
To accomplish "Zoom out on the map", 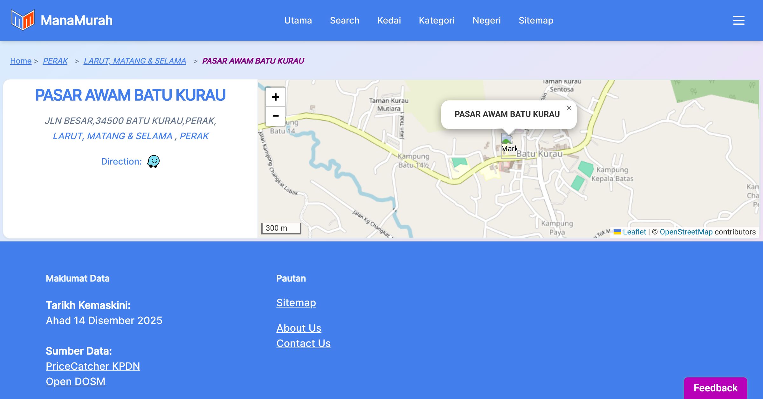I will [275, 116].
